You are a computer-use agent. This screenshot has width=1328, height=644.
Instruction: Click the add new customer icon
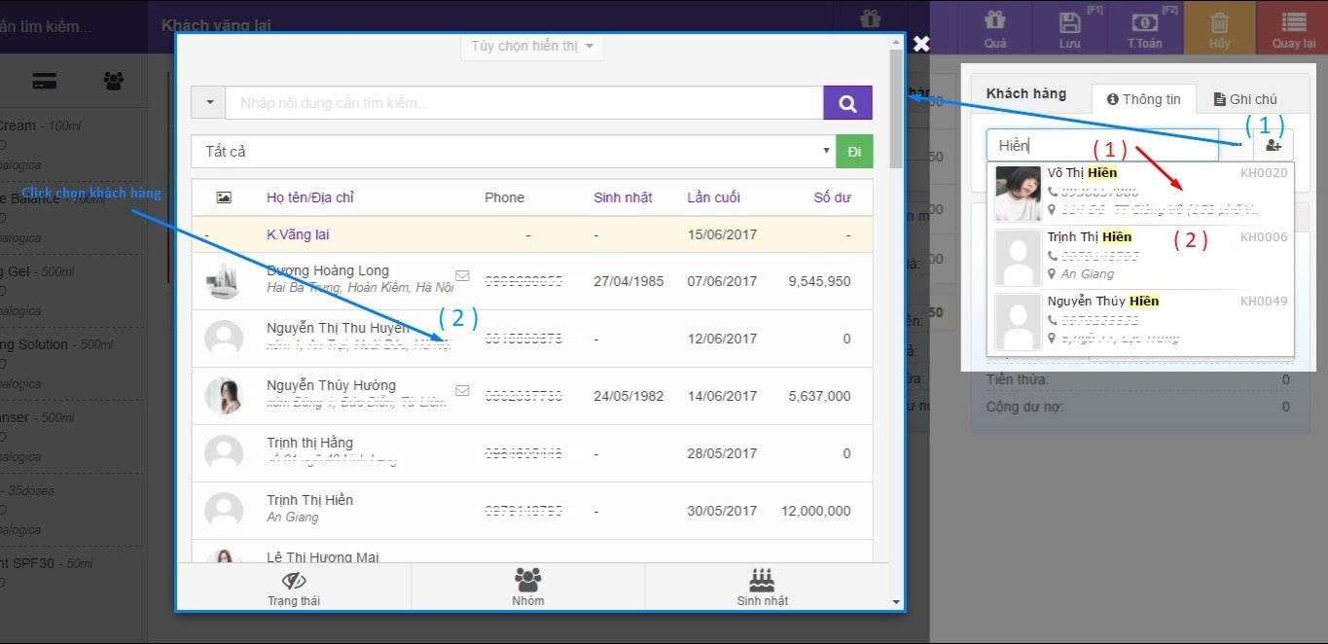(x=1274, y=145)
